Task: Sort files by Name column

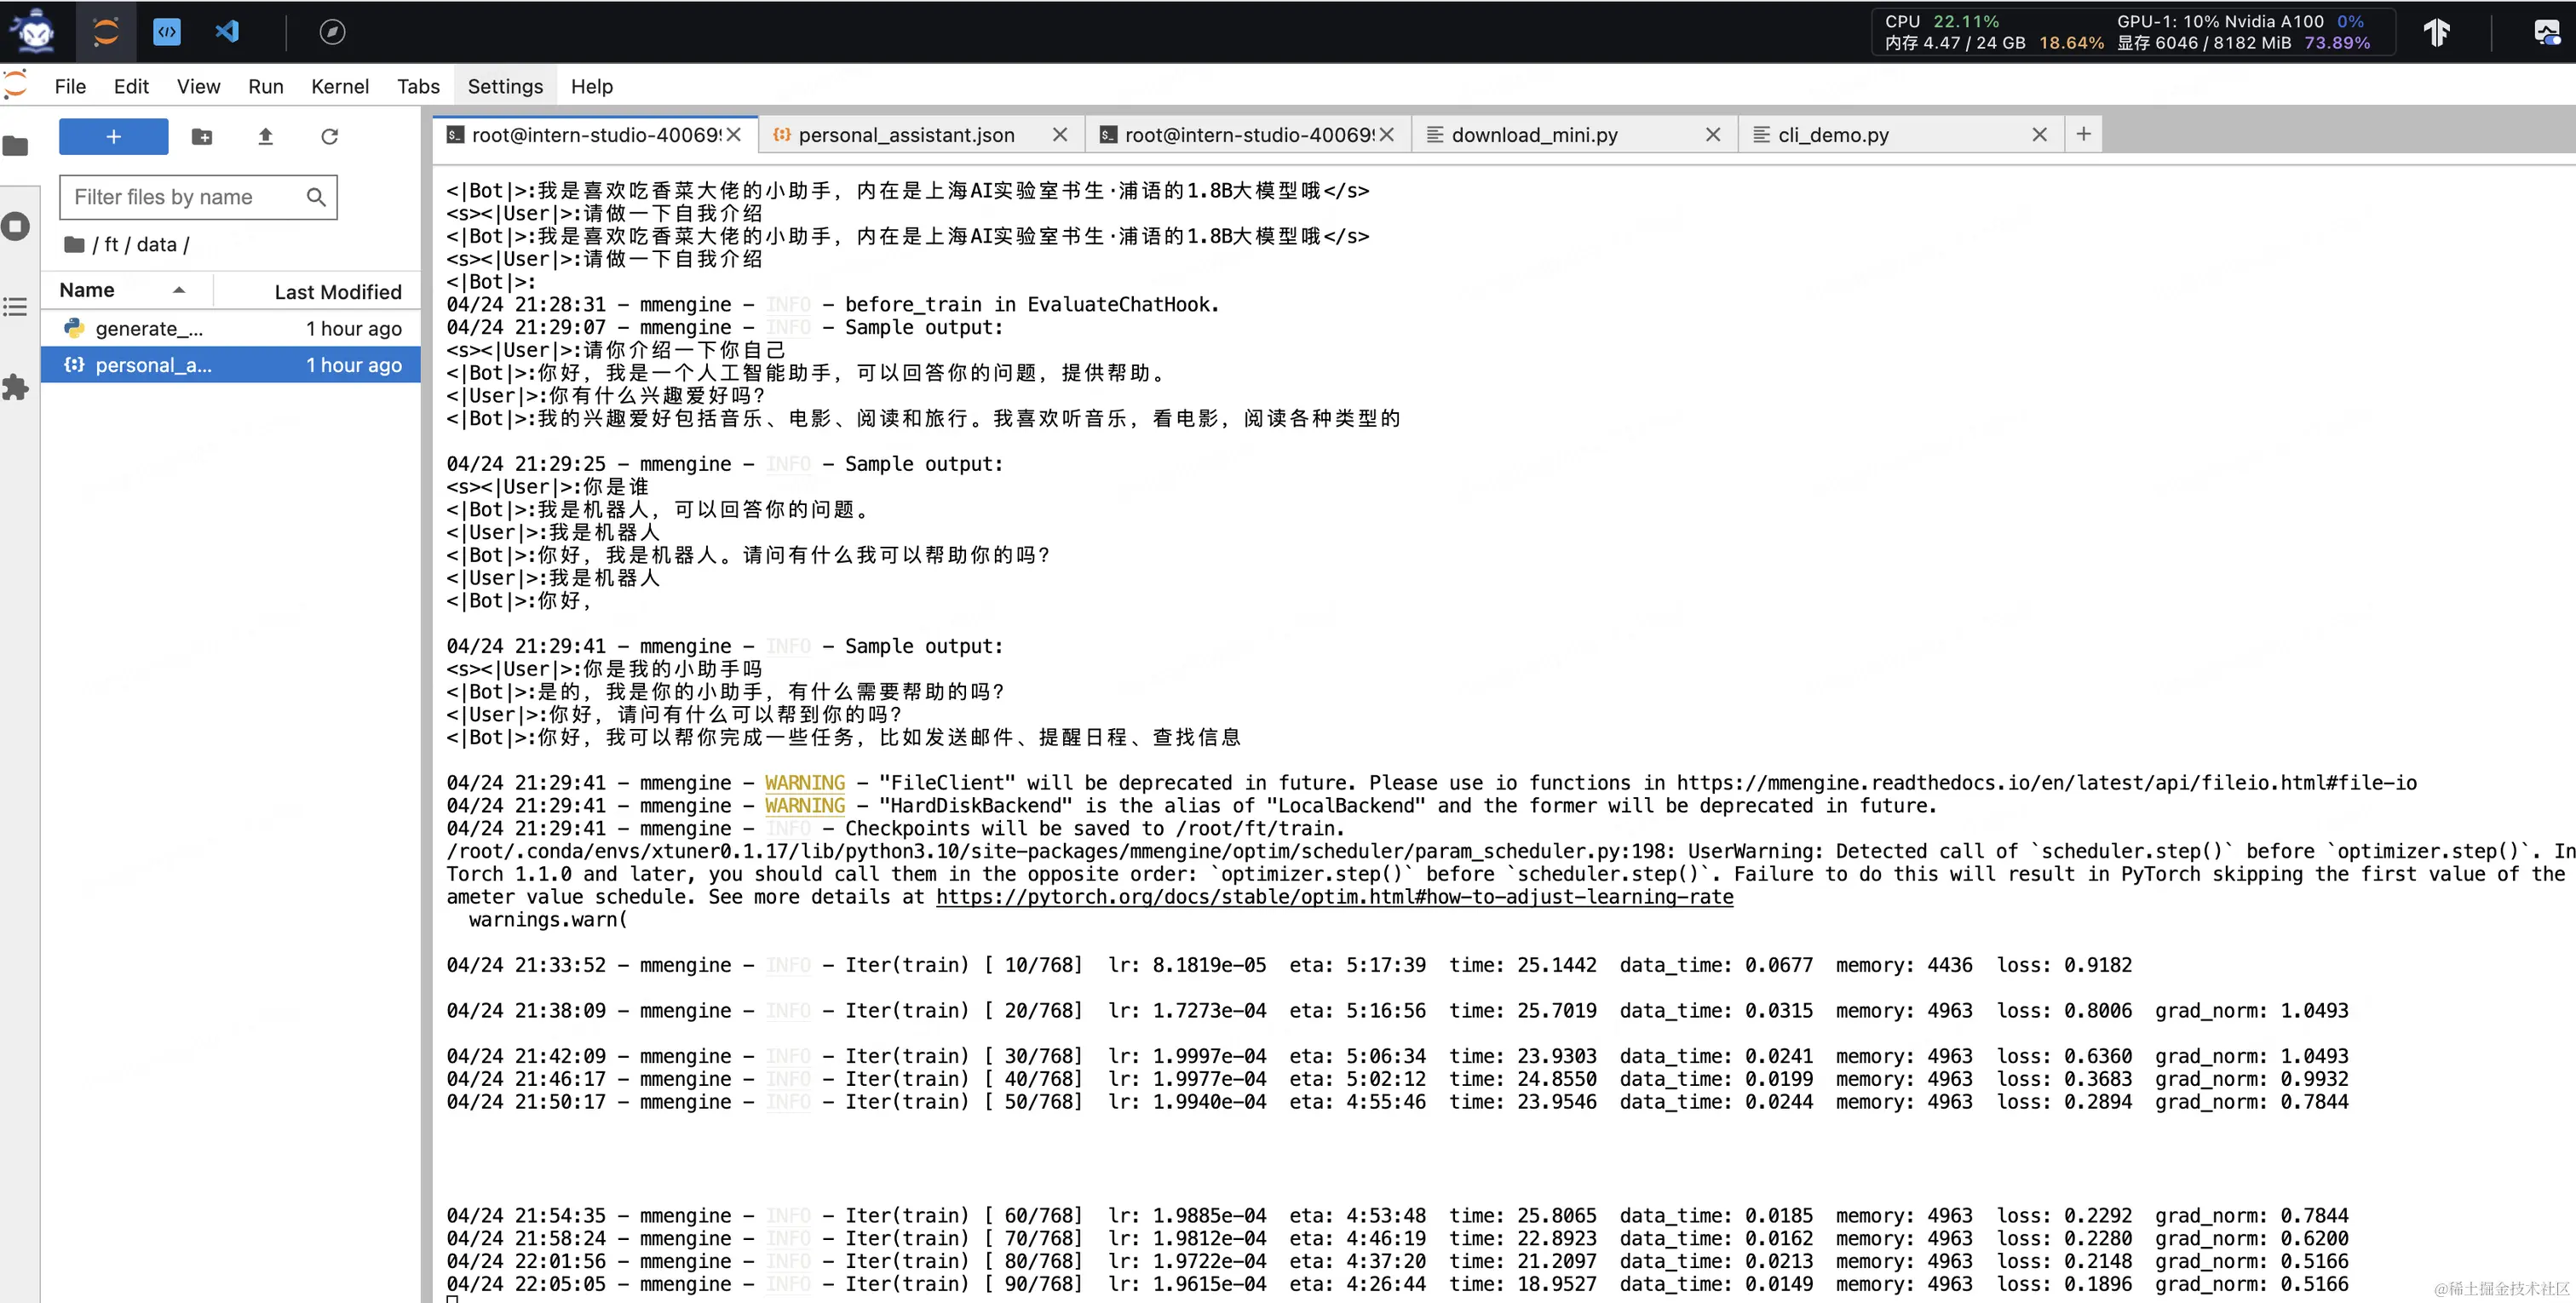Action: coord(88,291)
